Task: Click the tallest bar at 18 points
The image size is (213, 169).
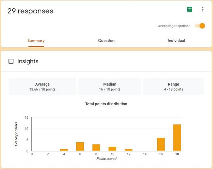Action: click(x=178, y=138)
